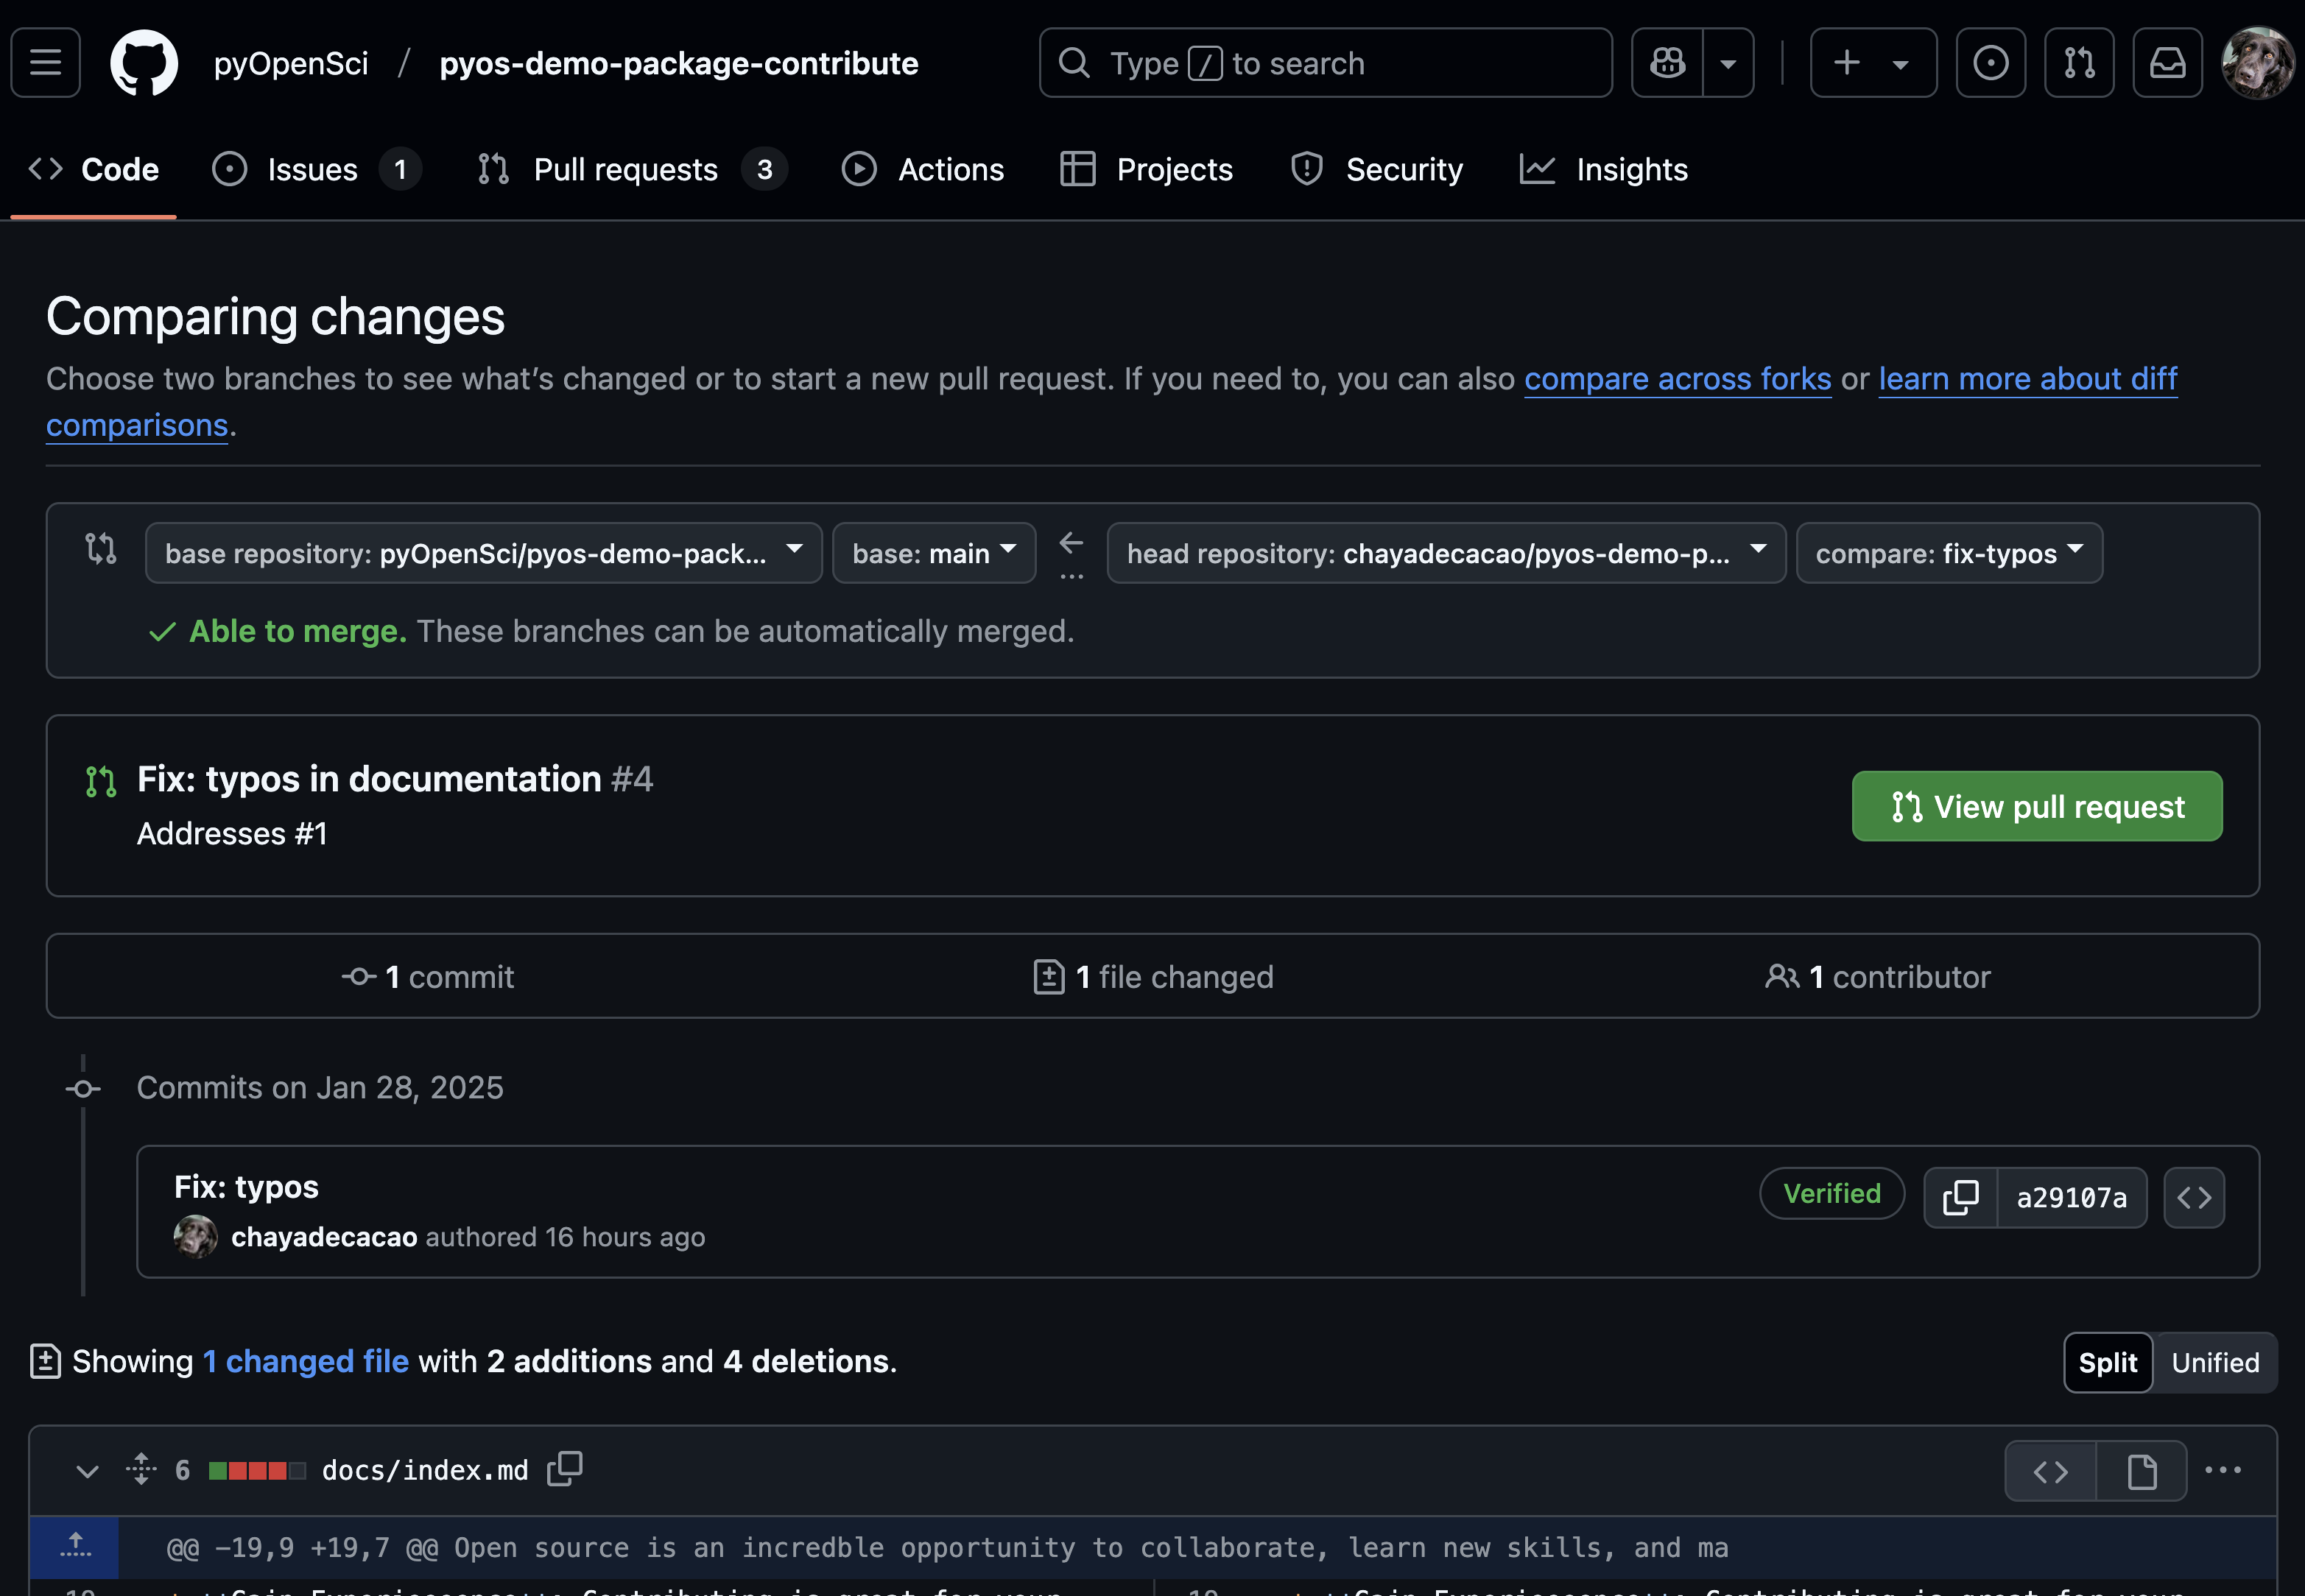This screenshot has height=1596, width=2305.
Task: Jump to the 1 changed file link
Action: coord(306,1362)
